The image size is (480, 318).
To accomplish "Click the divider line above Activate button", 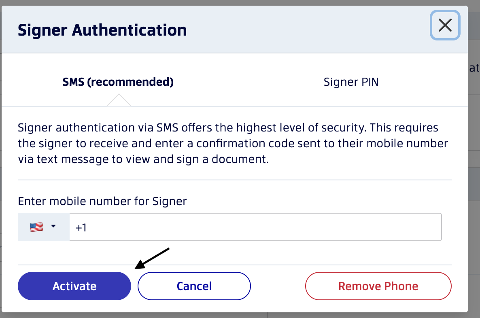I will [234, 264].
